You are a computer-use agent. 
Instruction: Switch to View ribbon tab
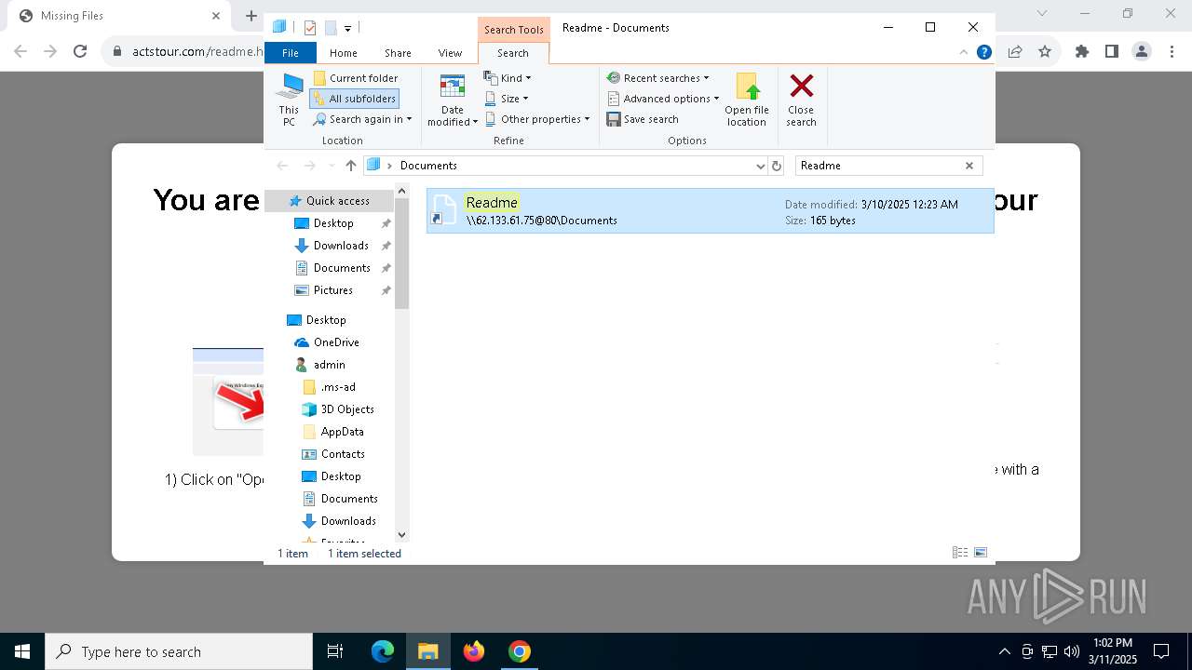pos(450,53)
